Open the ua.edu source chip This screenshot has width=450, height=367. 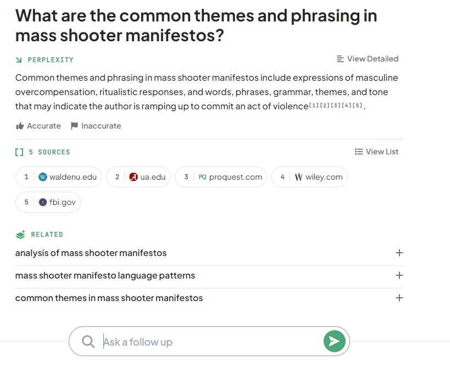[138, 177]
